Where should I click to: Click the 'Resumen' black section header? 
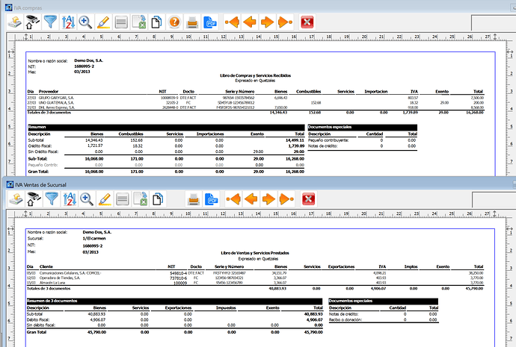pyautogui.click(x=166, y=127)
